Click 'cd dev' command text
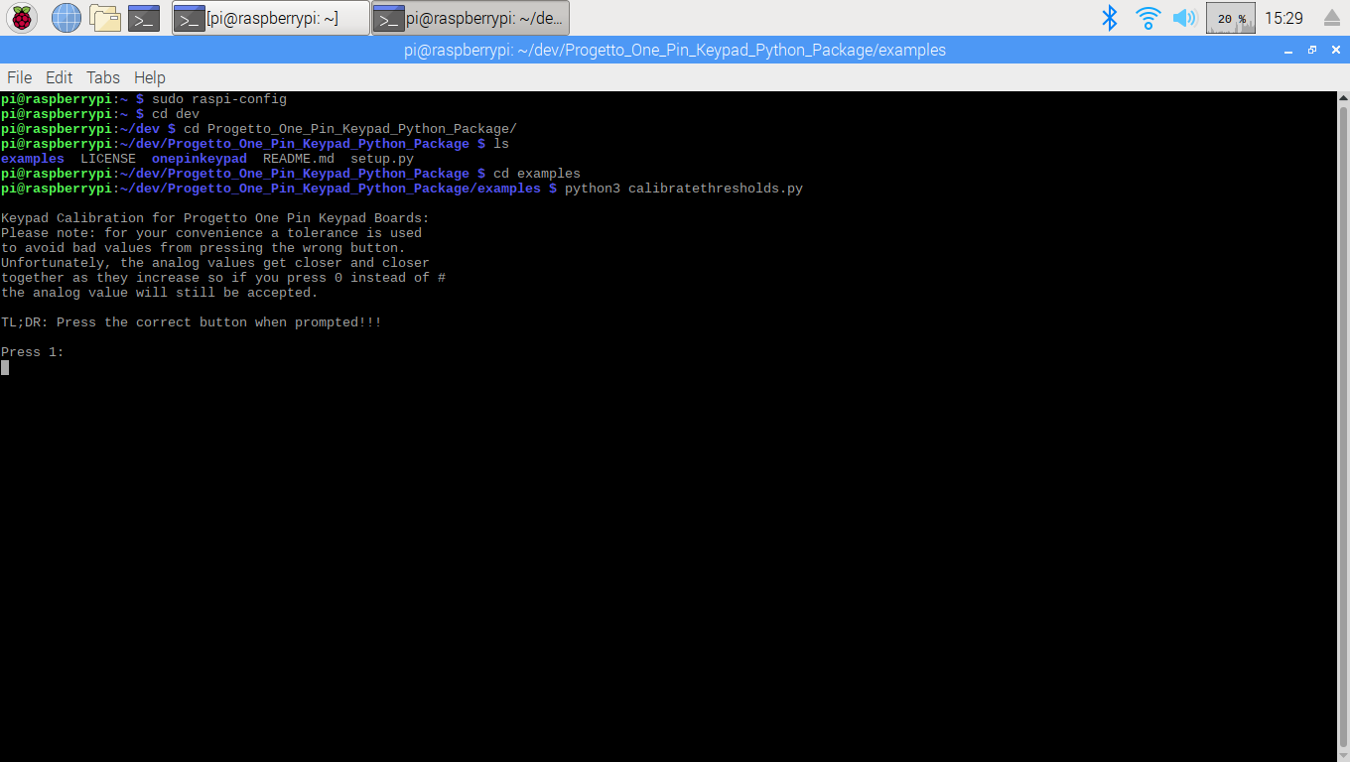1350x762 pixels. coord(176,114)
